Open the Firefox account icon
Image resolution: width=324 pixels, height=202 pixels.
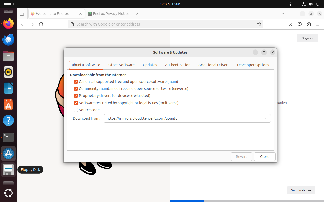click(300, 24)
